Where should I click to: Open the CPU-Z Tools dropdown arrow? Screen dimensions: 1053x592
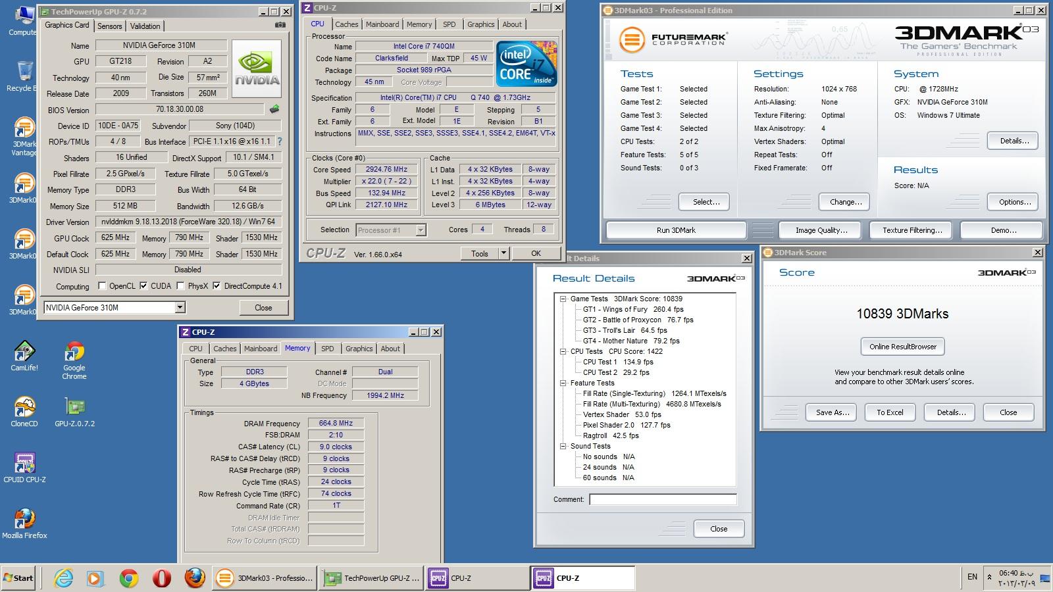point(503,253)
